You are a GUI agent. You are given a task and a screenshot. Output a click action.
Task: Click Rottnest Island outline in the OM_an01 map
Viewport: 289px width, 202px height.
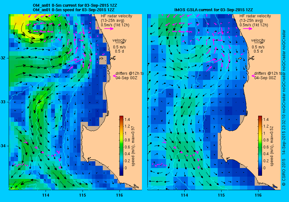tap(102, 58)
